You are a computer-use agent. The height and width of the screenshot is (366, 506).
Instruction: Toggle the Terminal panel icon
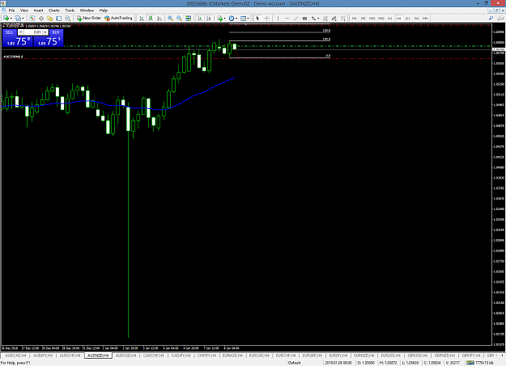click(58, 19)
